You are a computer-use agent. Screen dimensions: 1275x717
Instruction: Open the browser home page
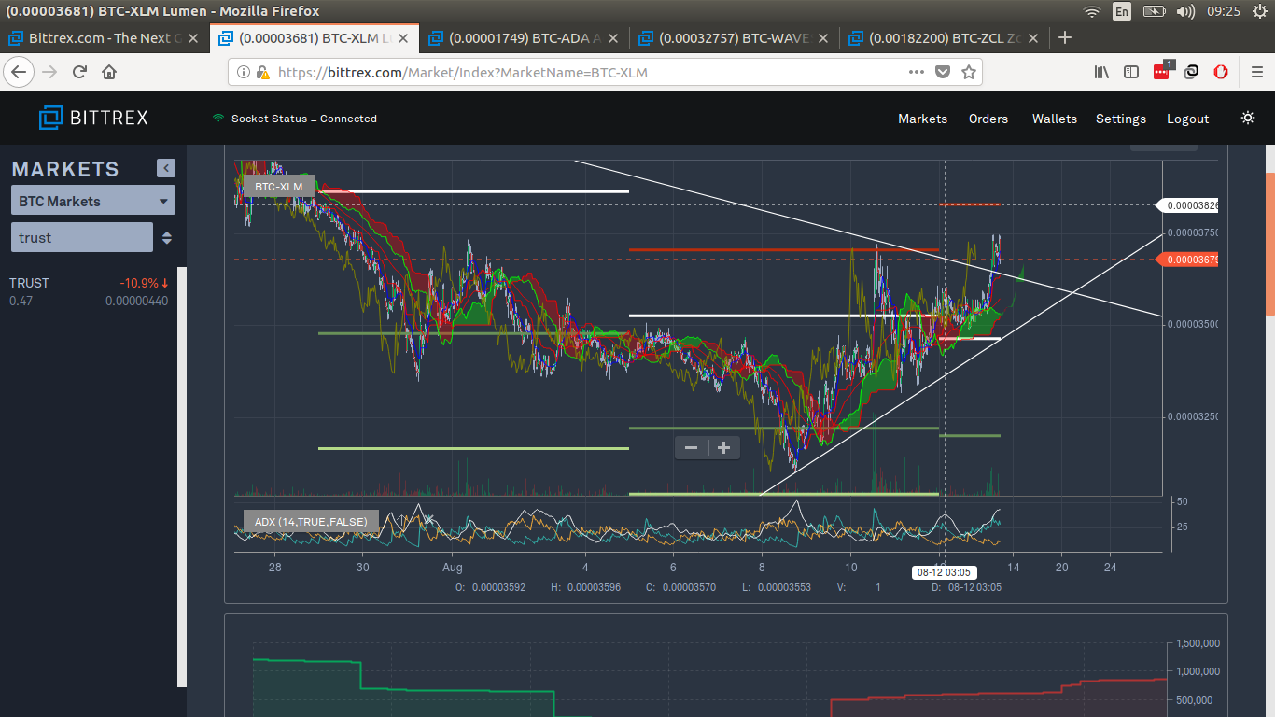point(109,72)
